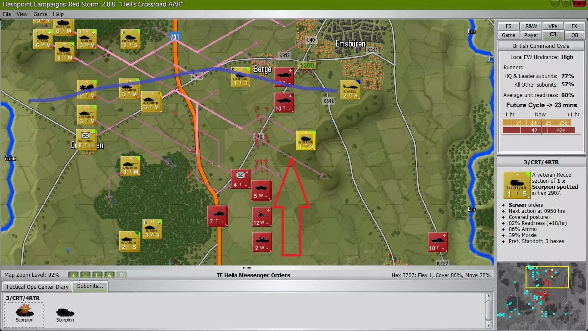Click the L map button
588x331 pixels.
pos(97,275)
